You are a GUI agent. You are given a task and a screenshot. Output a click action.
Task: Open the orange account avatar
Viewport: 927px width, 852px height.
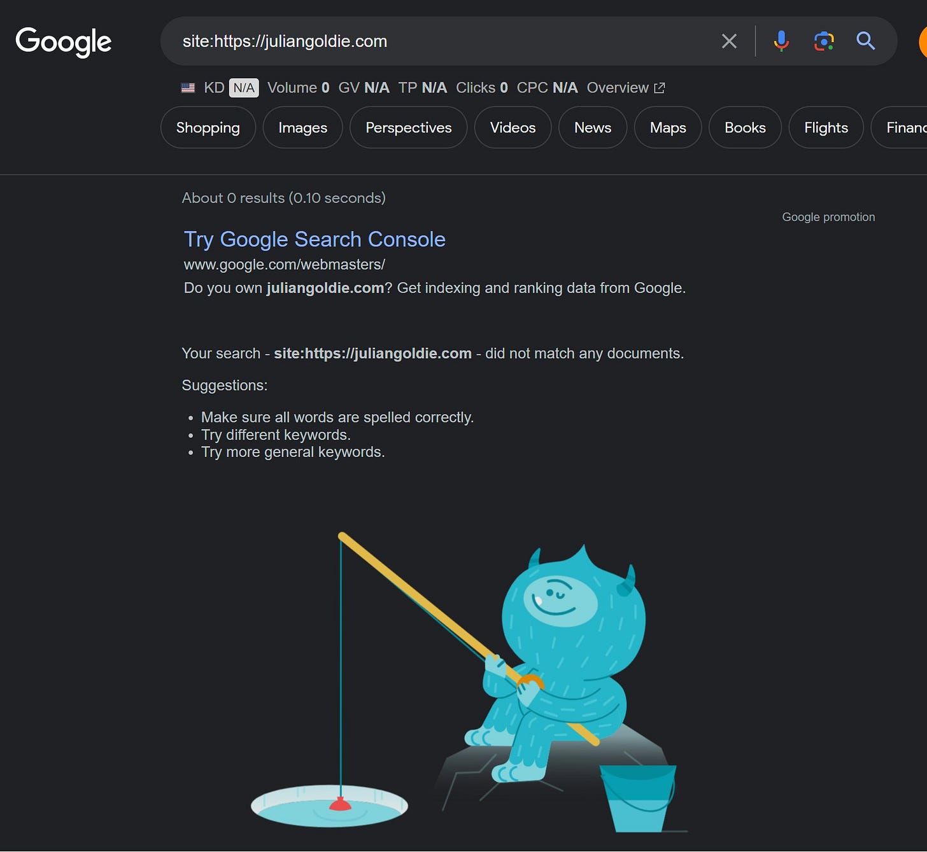pos(923,42)
